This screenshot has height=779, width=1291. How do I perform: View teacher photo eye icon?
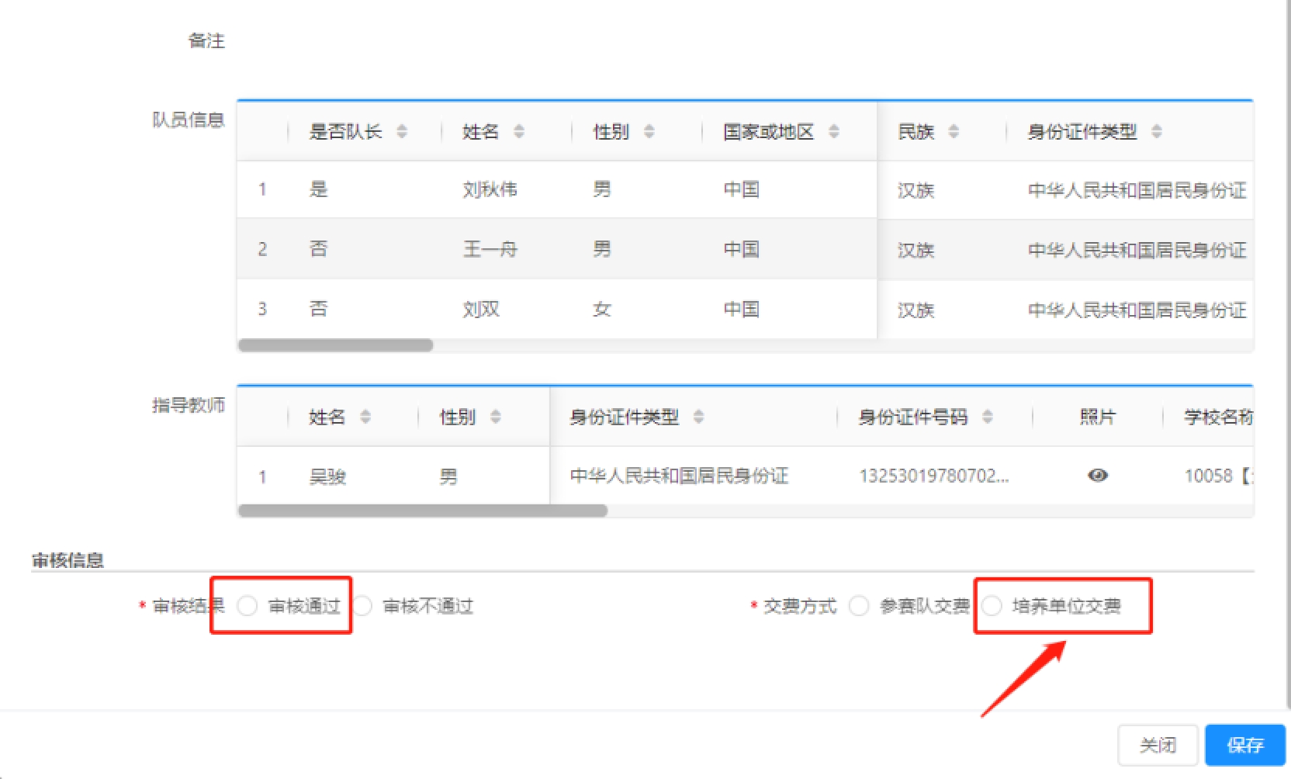click(1097, 475)
